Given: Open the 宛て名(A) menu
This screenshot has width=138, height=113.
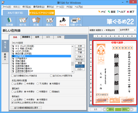Looking at the screenshot, I should 27,7.
